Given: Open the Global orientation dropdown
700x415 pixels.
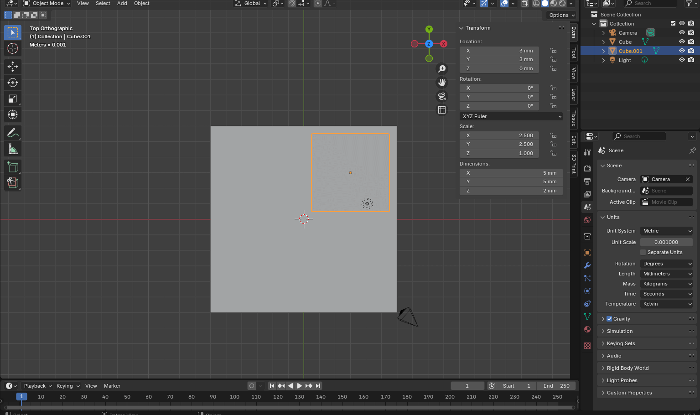Looking at the screenshot, I should pos(250,4).
